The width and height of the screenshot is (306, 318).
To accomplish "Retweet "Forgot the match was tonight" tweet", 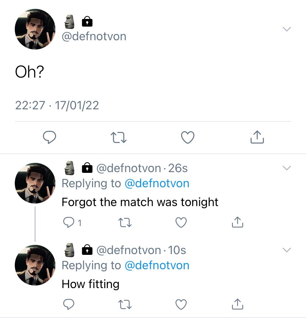I will coord(125,222).
